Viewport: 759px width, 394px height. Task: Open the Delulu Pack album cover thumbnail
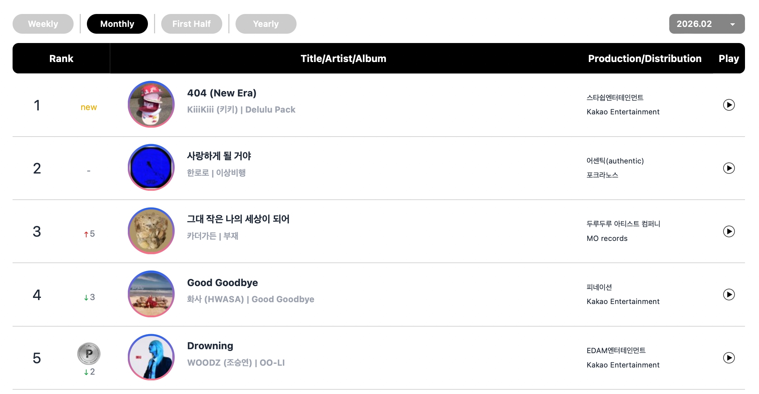[151, 104]
